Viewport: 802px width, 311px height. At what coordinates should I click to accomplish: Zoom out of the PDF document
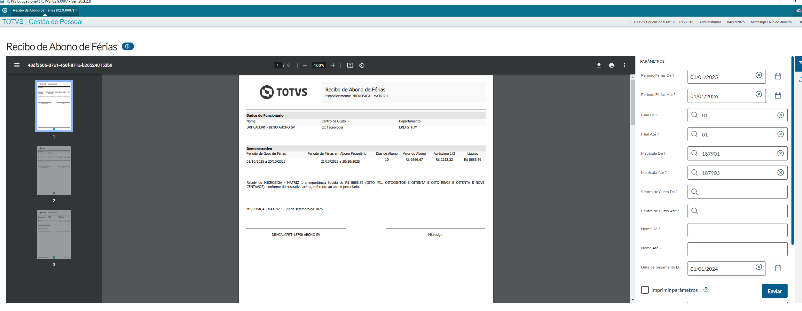[305, 65]
